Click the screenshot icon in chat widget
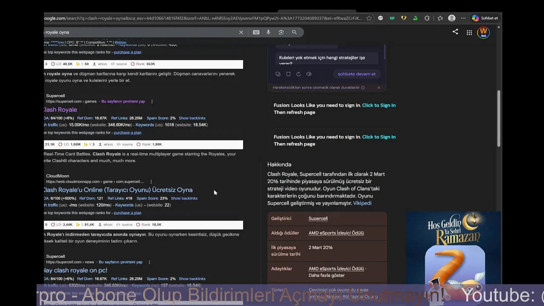The height and width of the screenshot is (306, 544). [x=288, y=74]
